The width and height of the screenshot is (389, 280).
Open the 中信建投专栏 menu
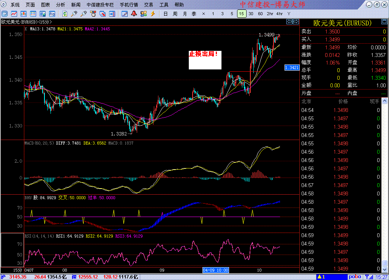coord(100,5)
